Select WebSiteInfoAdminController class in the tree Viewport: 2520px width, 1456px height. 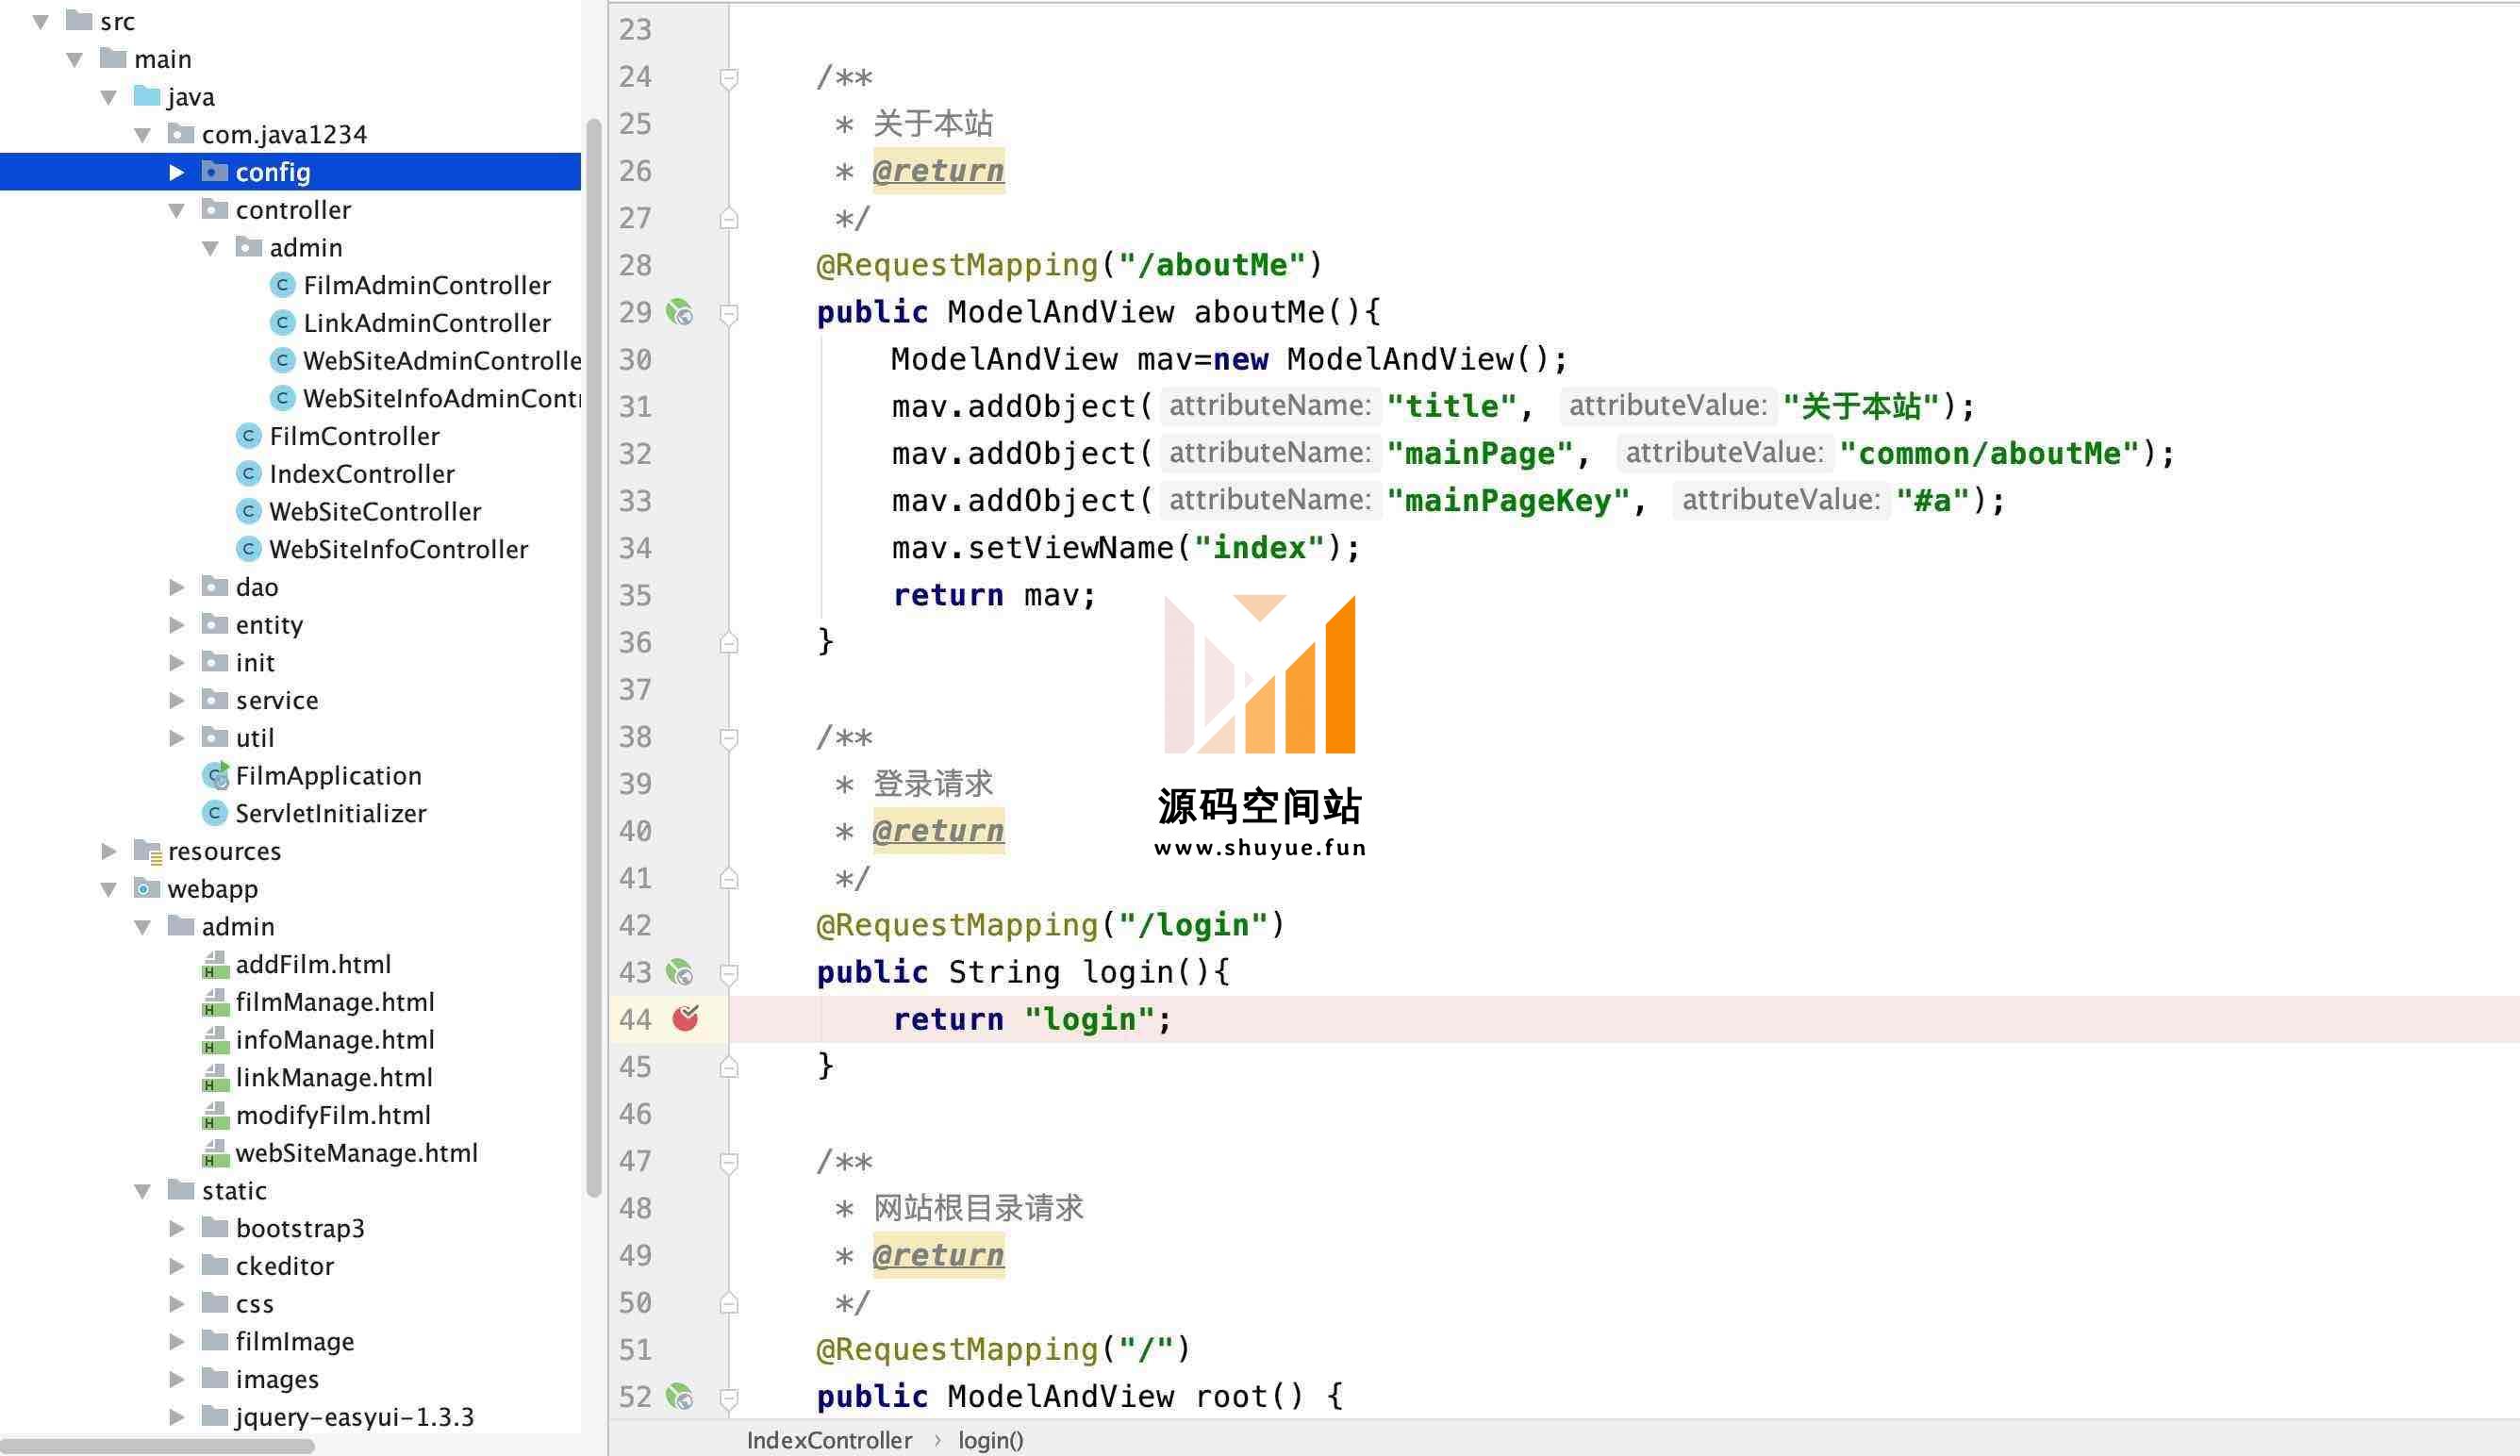[425, 398]
